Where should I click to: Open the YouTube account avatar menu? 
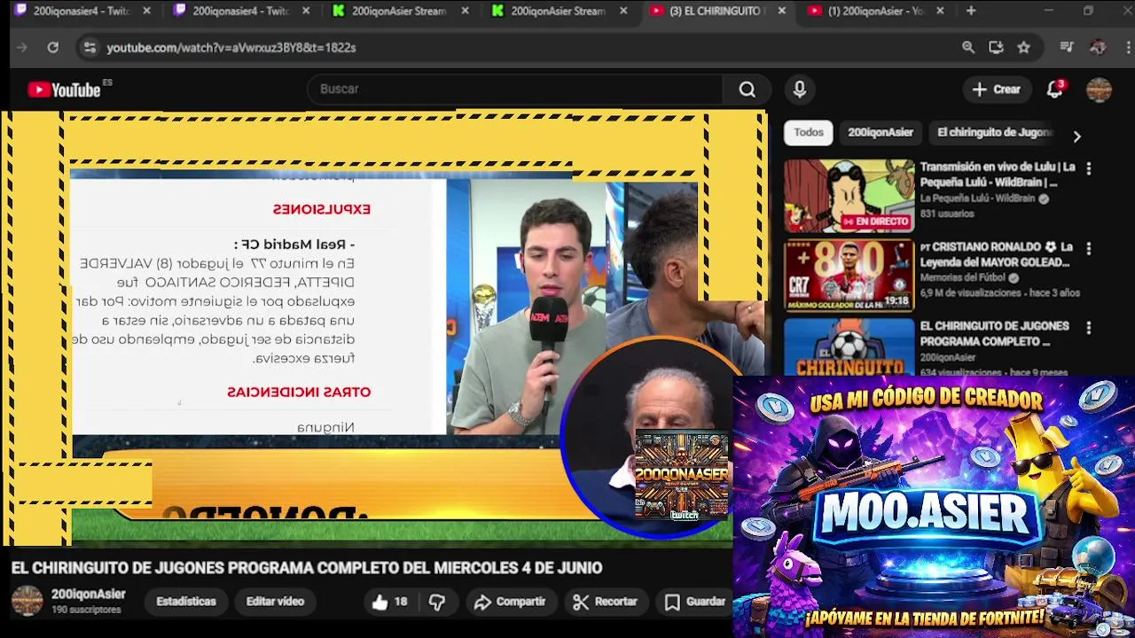[x=1099, y=89]
